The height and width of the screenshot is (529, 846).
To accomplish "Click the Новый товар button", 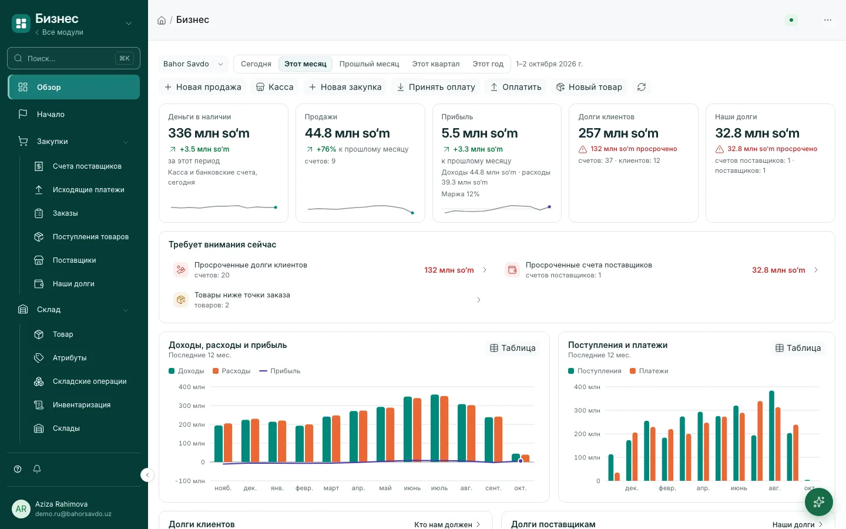I will [589, 87].
